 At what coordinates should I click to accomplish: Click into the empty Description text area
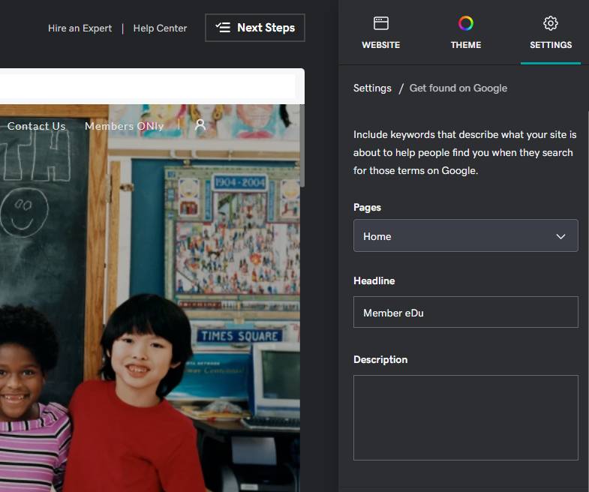pyautogui.click(x=466, y=418)
